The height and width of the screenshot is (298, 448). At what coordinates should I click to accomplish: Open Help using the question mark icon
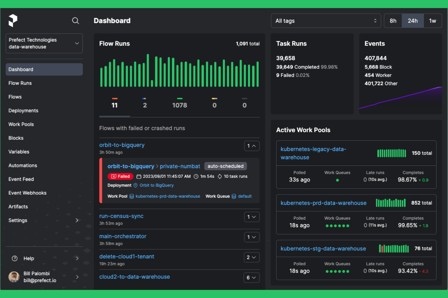(x=14, y=258)
